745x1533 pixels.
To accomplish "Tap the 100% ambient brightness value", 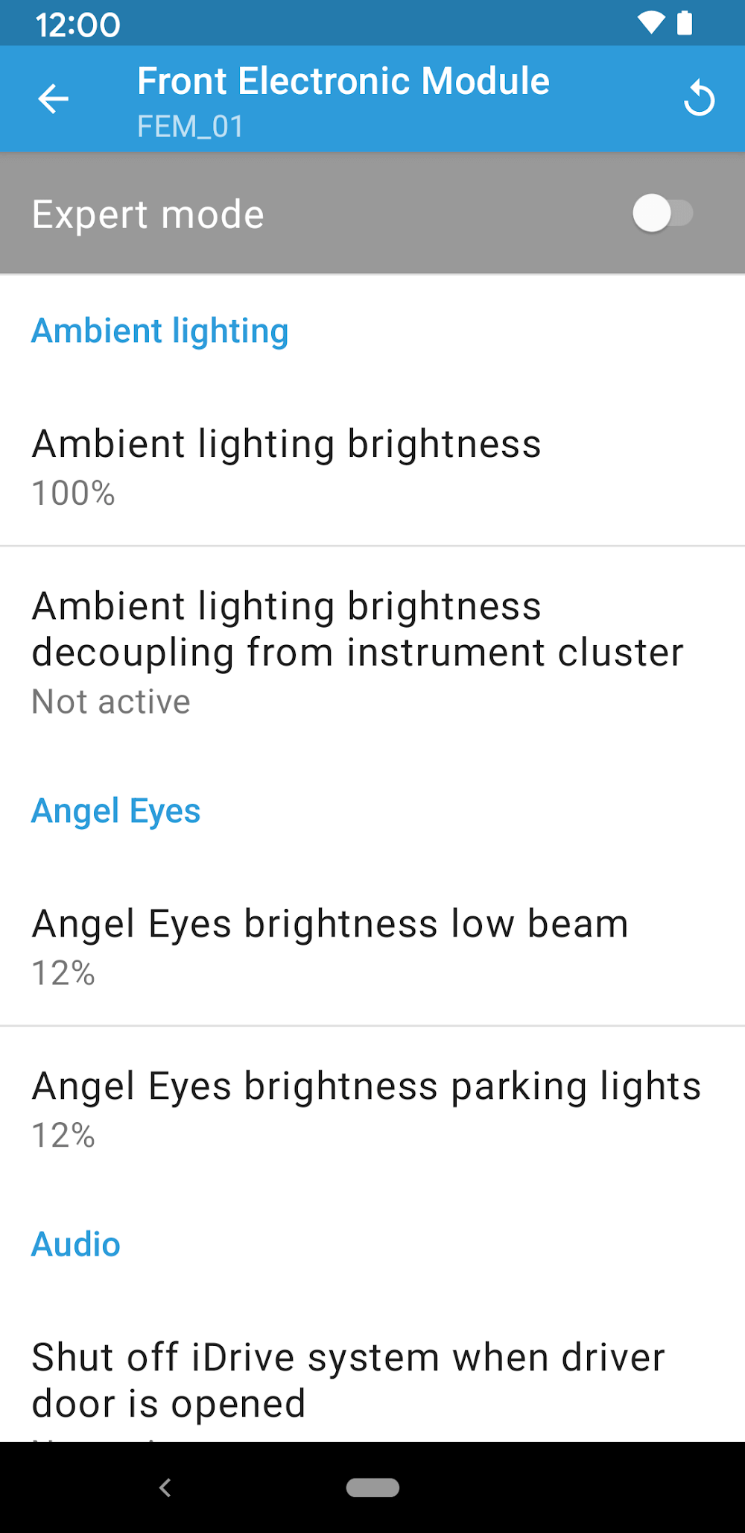I will click(x=73, y=494).
